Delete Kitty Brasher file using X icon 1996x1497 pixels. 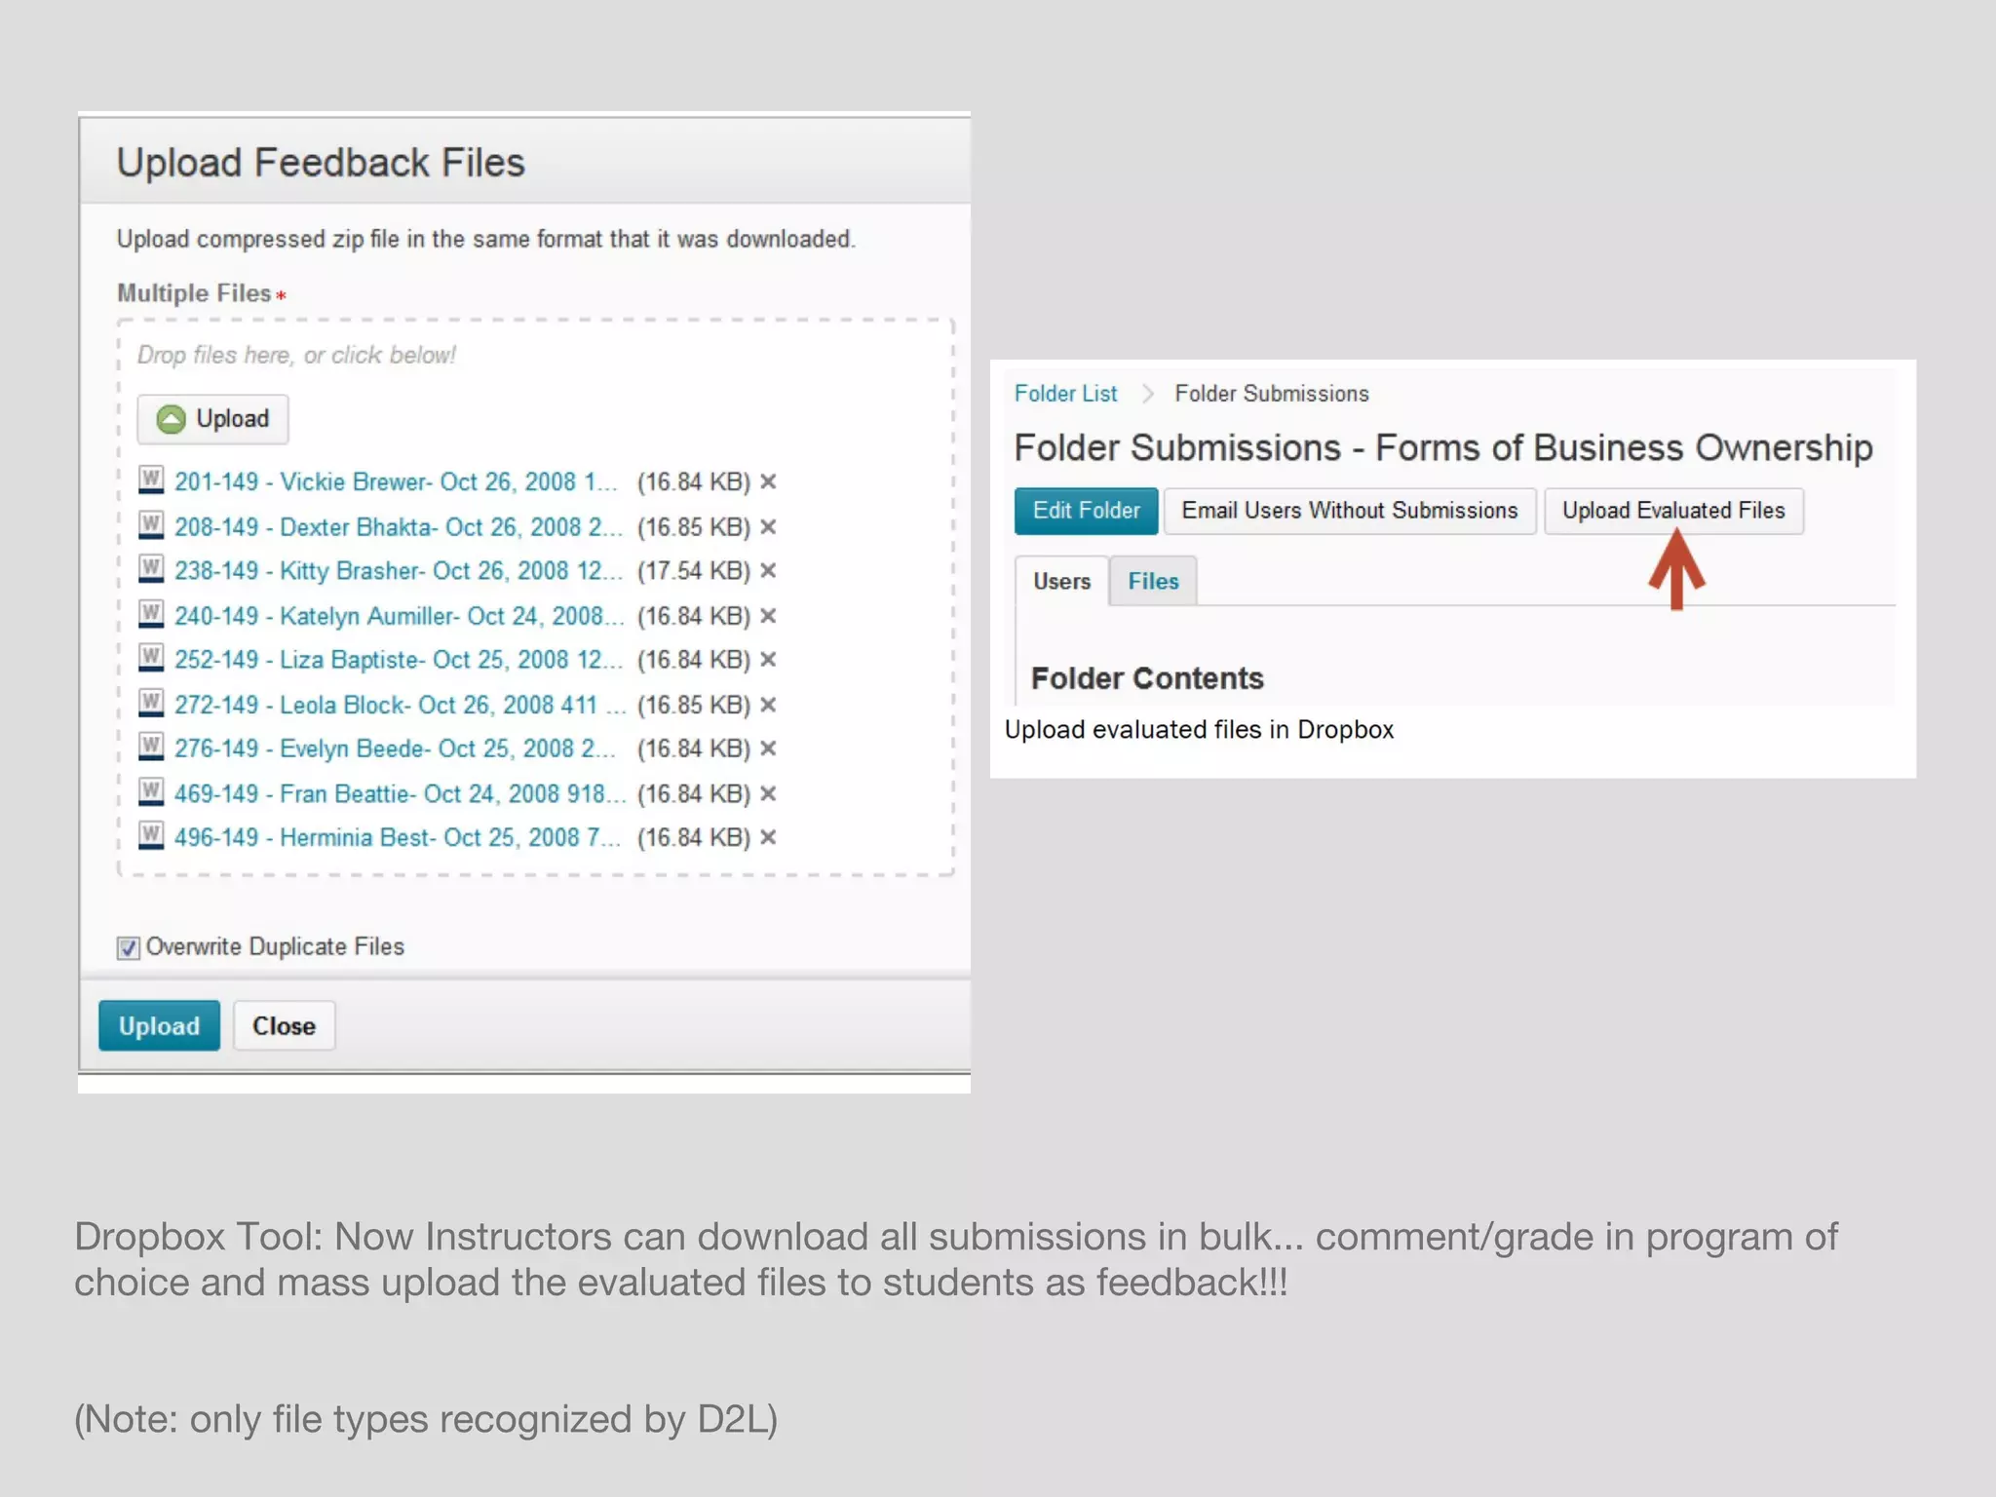(768, 570)
